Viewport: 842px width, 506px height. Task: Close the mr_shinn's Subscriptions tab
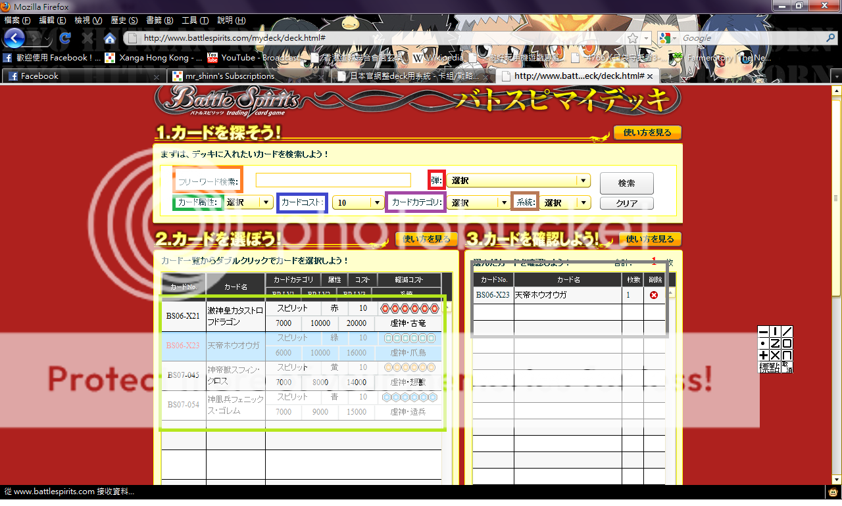coord(322,76)
